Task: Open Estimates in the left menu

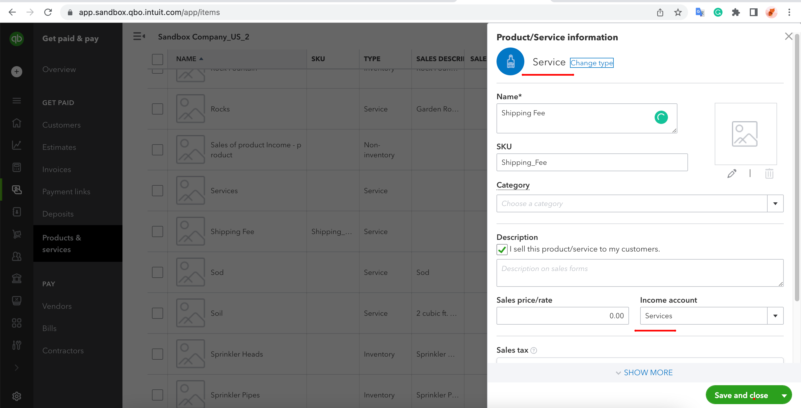Action: 59,147
